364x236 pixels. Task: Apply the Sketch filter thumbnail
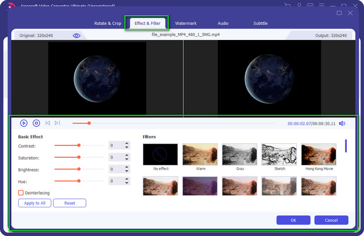click(279, 155)
